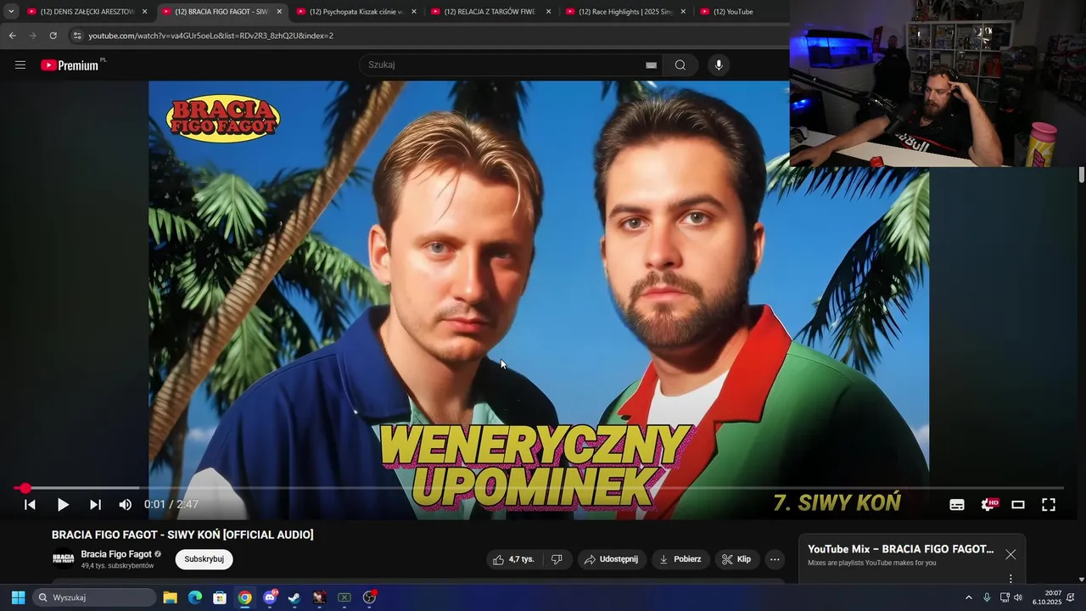Image resolution: width=1086 pixels, height=611 pixels.
Task: Skip to the next video in playlist
Action: 95,504
